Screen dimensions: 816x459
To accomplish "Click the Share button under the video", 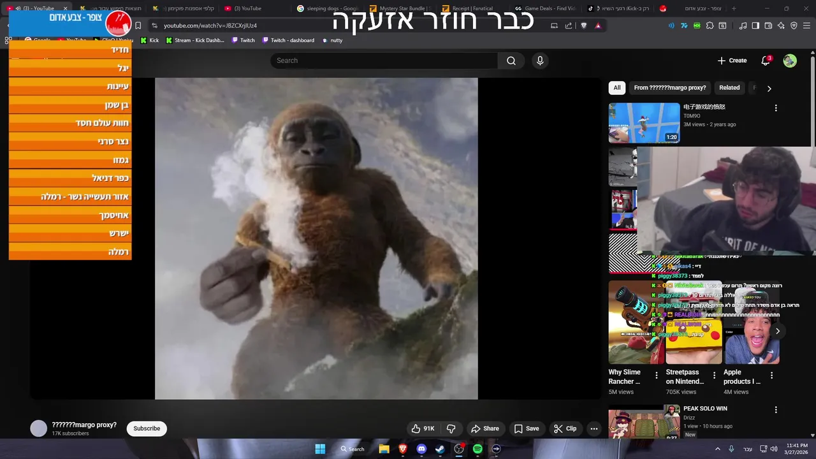I will [x=484, y=428].
